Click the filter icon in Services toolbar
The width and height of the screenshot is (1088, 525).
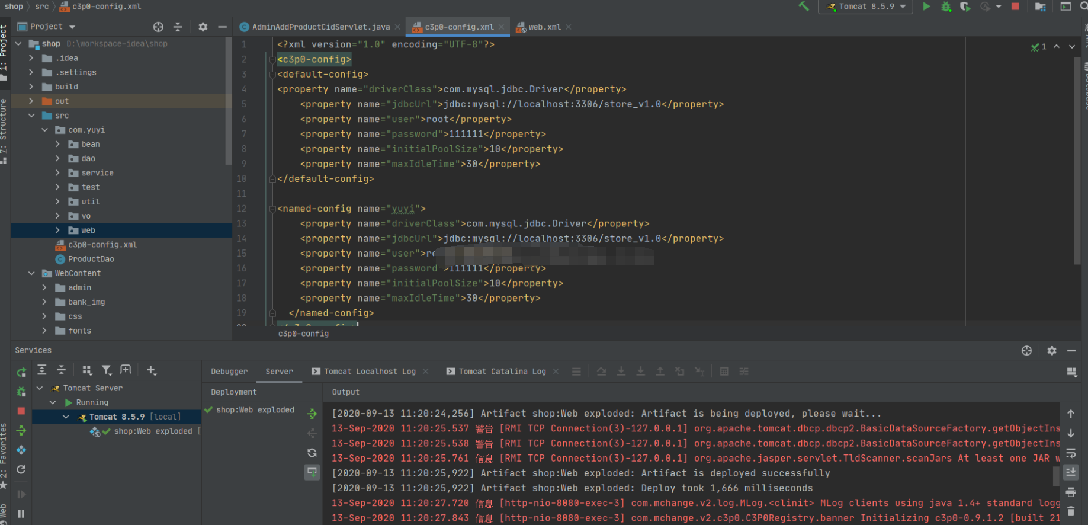click(x=107, y=370)
